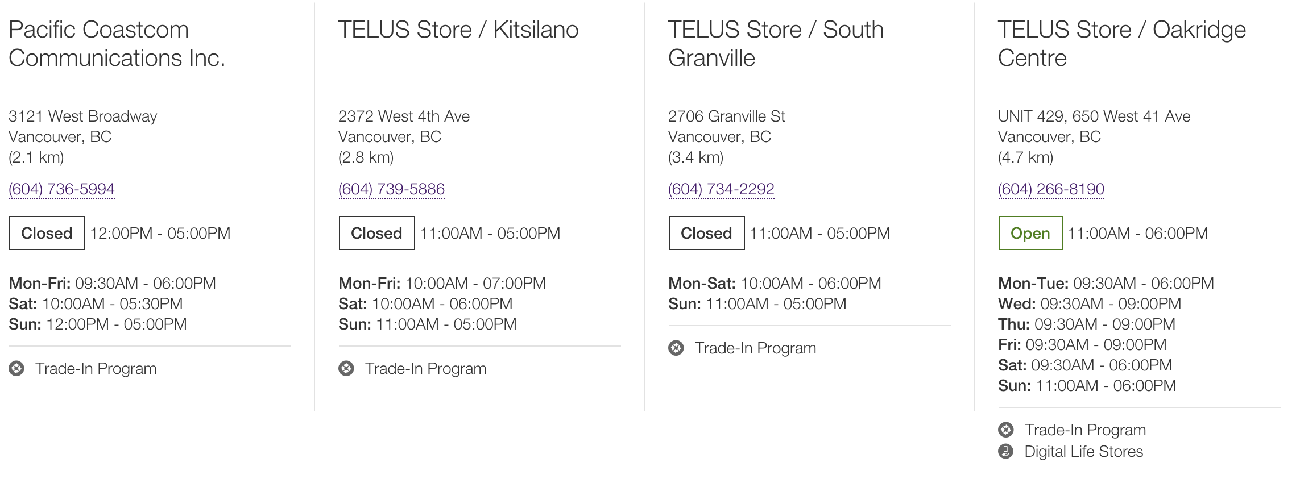Click Trade-In Program icon under Pacific Coastcom

point(16,369)
